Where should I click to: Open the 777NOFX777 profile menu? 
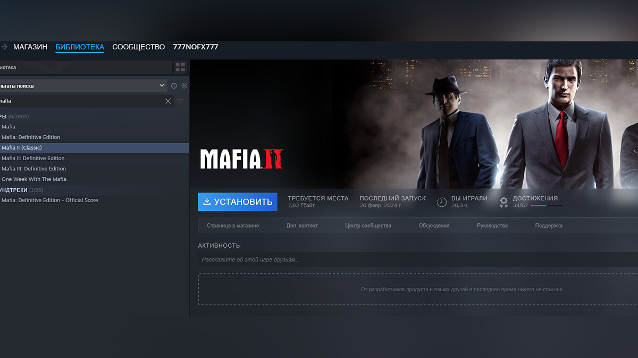[195, 47]
